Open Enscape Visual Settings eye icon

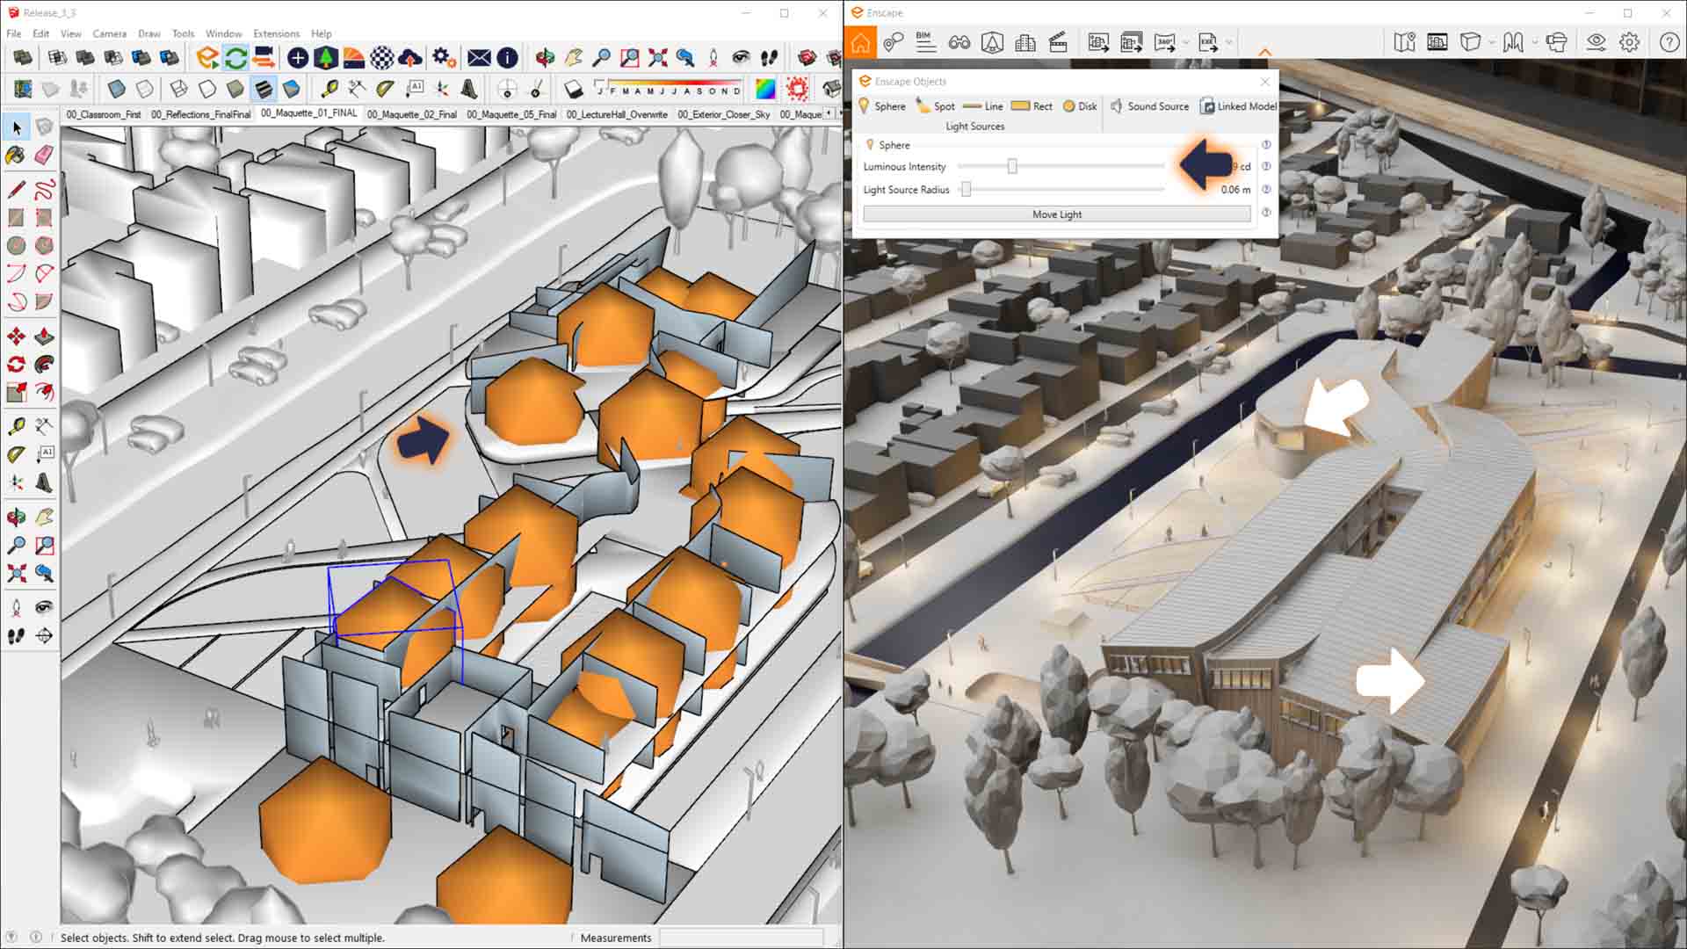pyautogui.click(x=1596, y=42)
